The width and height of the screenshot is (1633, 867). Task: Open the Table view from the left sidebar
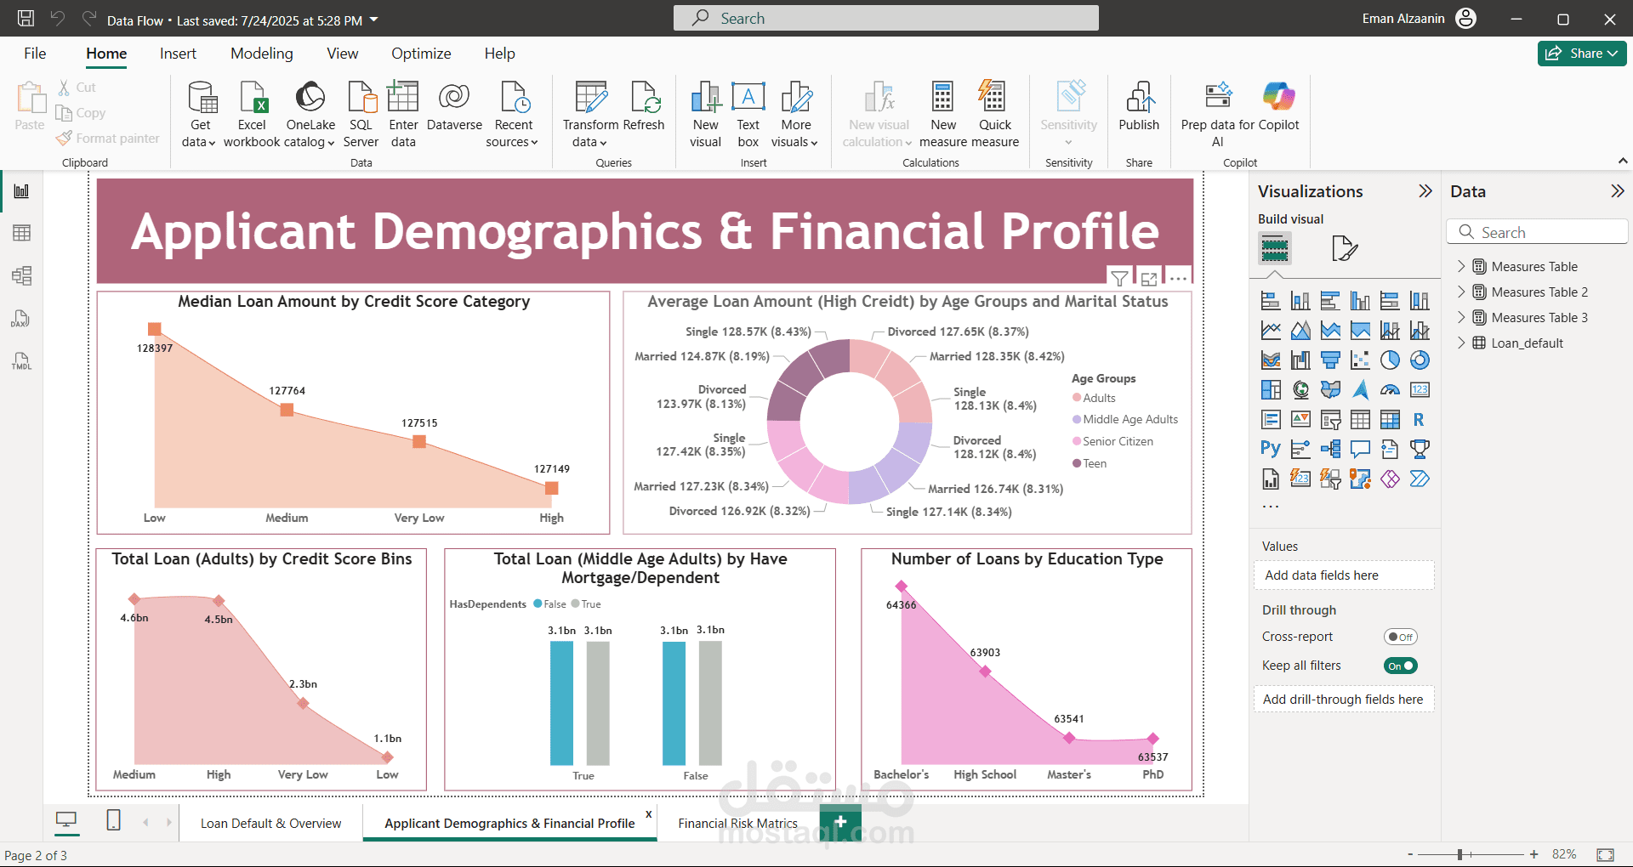[22, 233]
